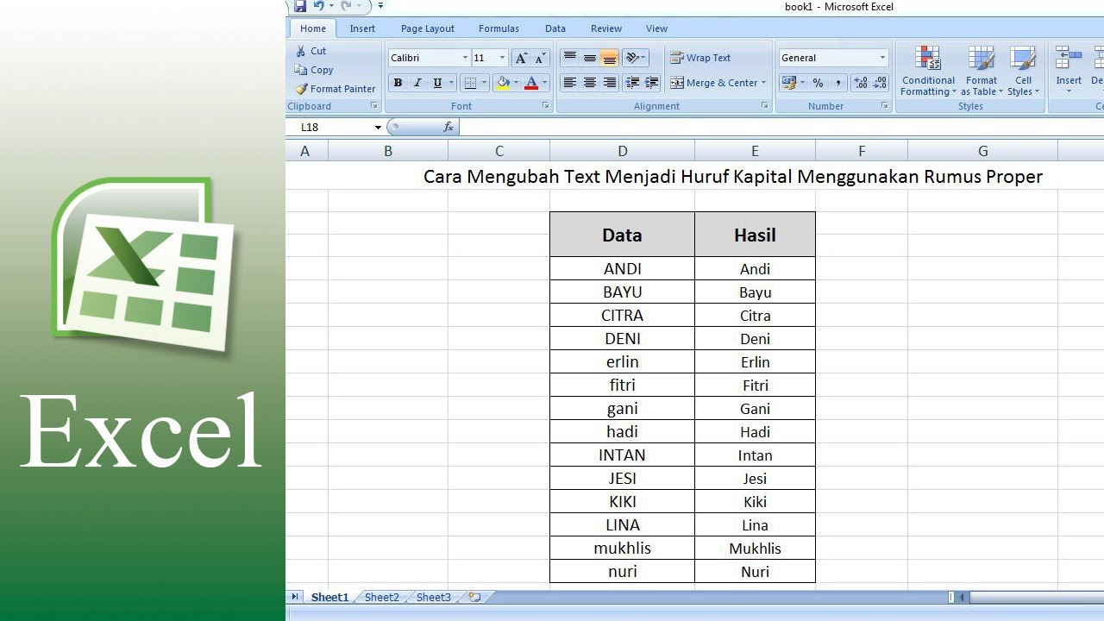Viewport: 1104px width, 621px height.
Task: Open the font color palette arrow
Action: point(544,83)
